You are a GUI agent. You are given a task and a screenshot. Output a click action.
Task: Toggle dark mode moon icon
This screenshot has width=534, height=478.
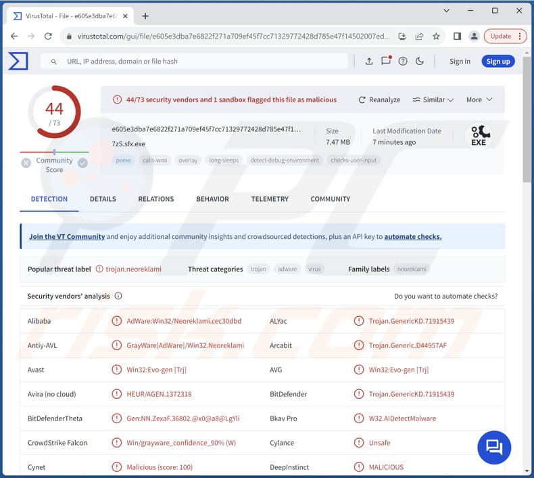click(x=420, y=61)
